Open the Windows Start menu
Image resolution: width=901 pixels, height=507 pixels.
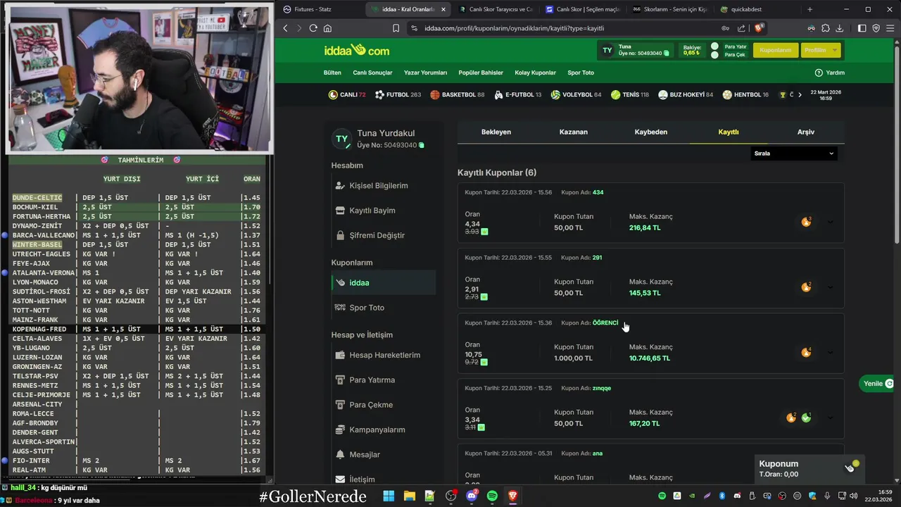click(x=389, y=496)
